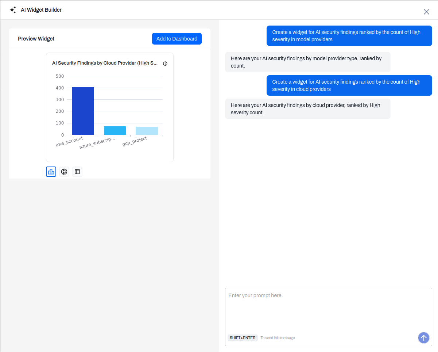Focus the prompt input field

pyautogui.click(x=329, y=316)
